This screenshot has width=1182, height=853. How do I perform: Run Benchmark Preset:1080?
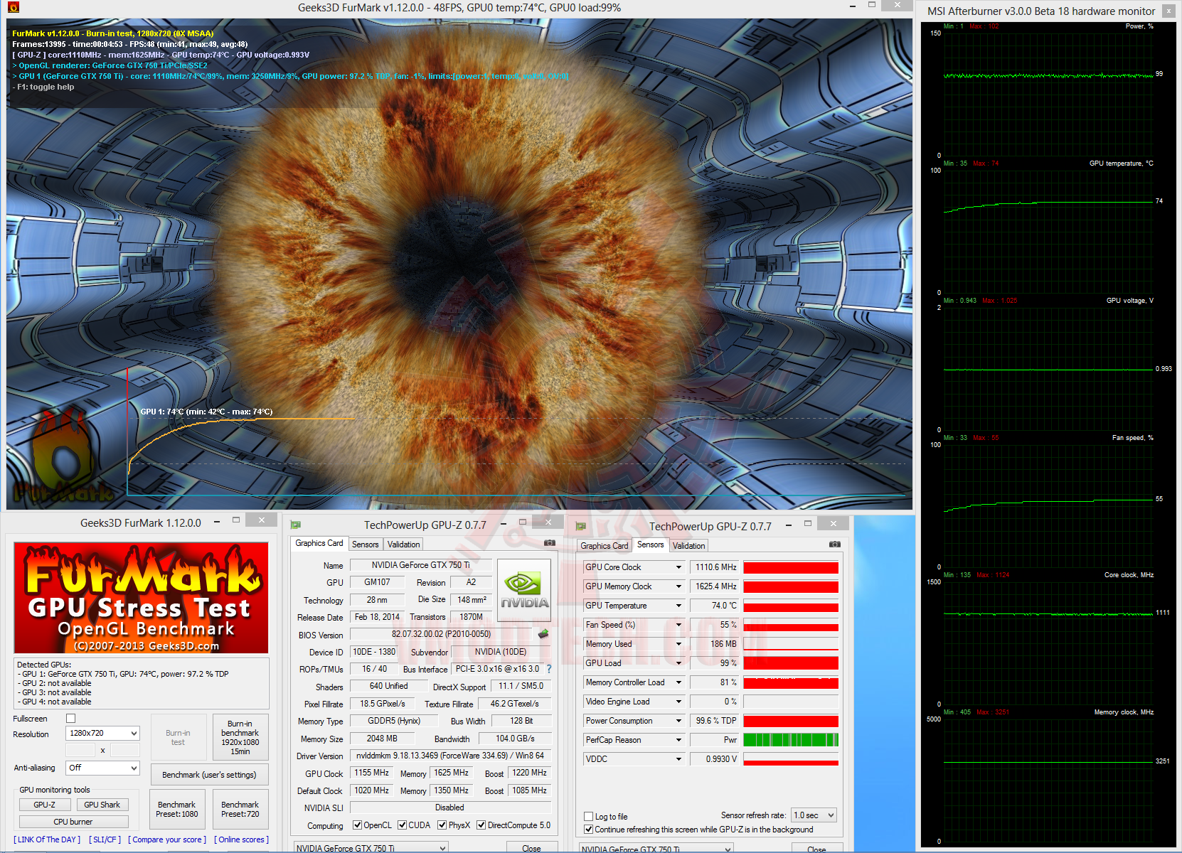tap(177, 810)
